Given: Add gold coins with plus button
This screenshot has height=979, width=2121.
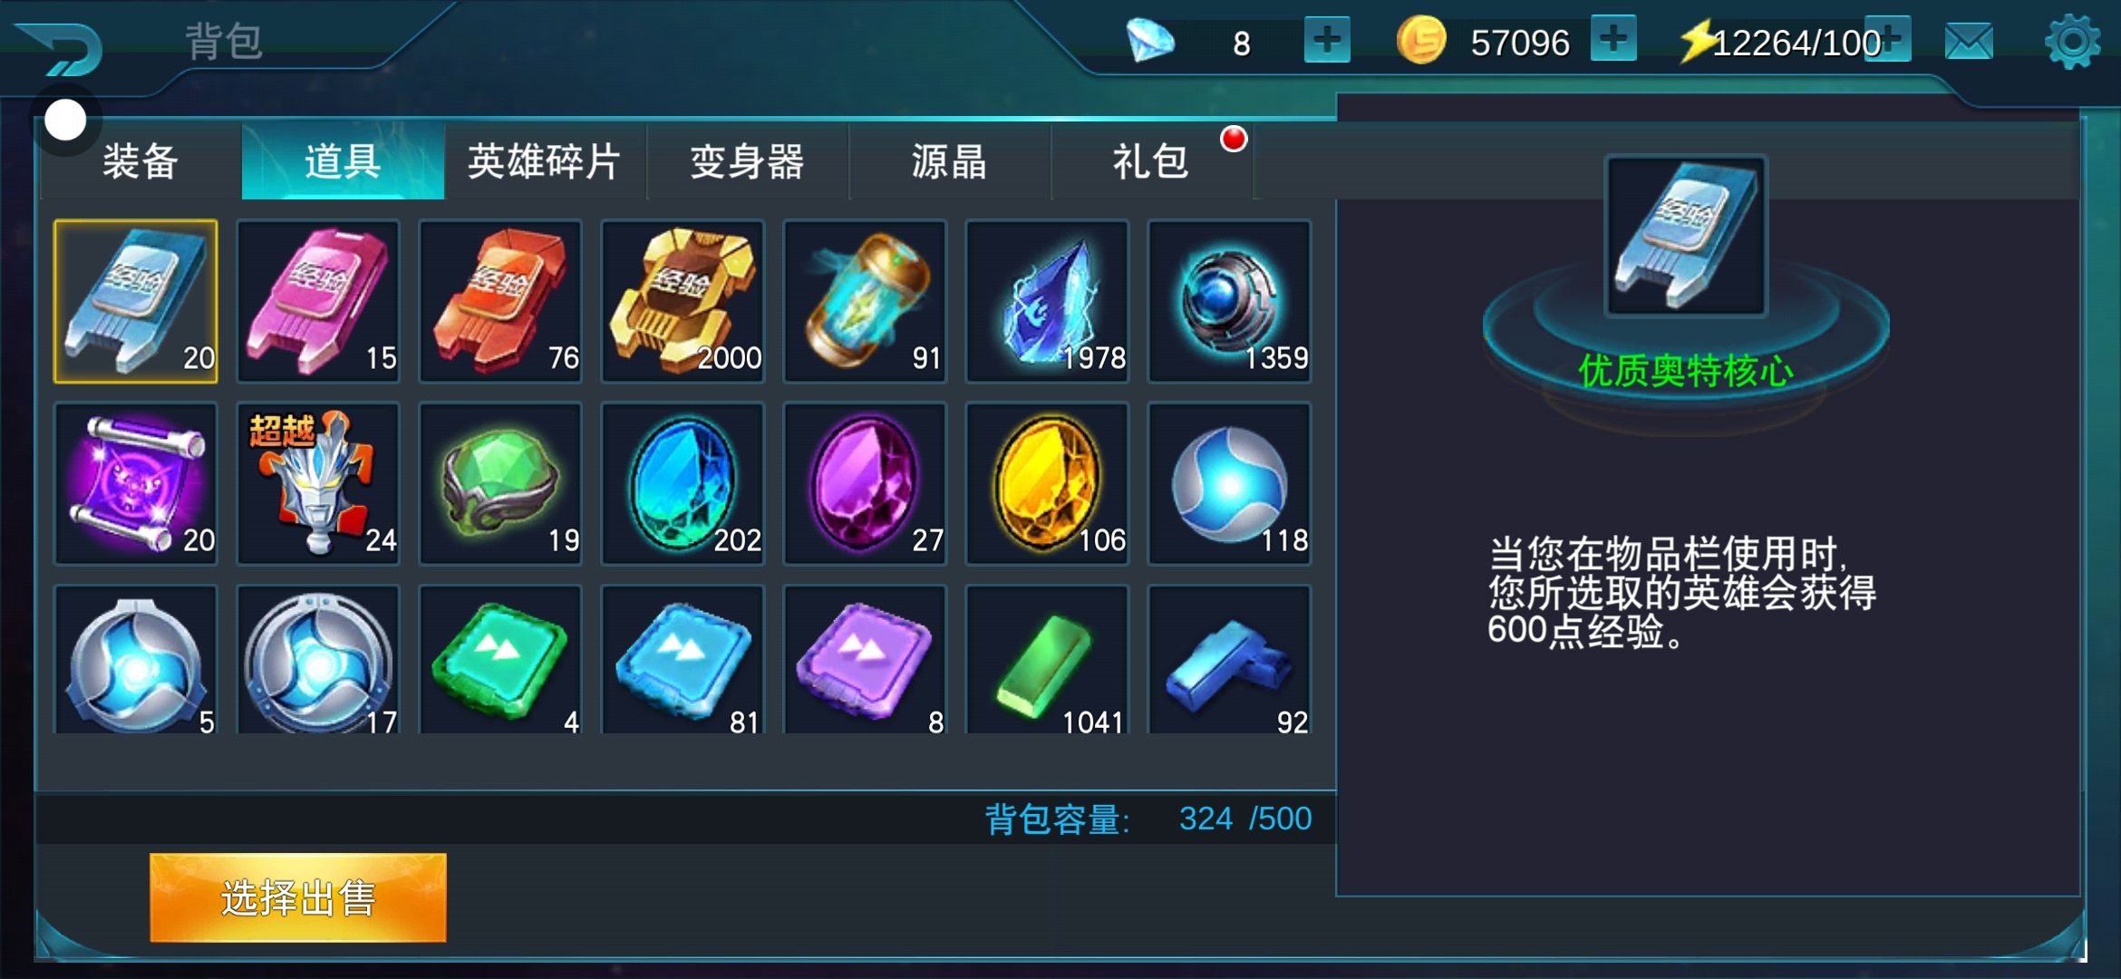Looking at the screenshot, I should [x=1613, y=39].
